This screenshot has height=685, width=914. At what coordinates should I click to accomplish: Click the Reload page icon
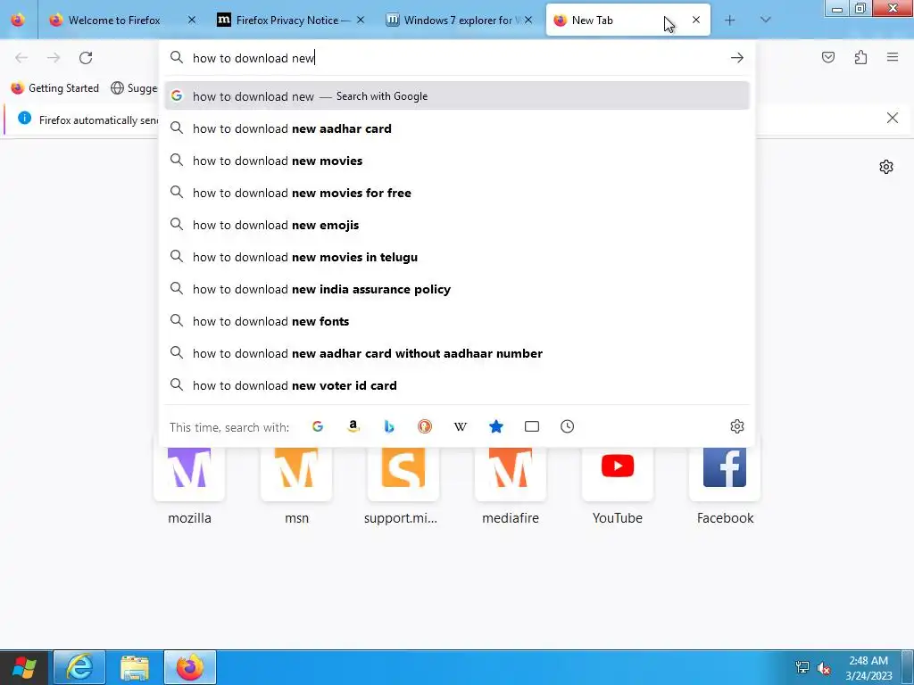pyautogui.click(x=86, y=58)
